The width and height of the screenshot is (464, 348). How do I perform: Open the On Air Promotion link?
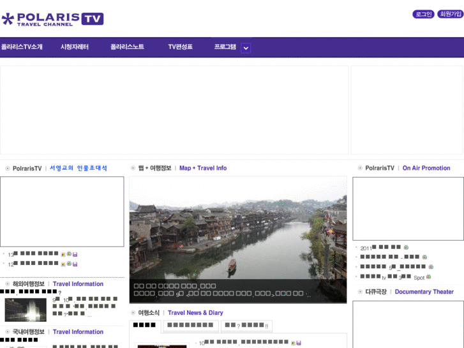(x=426, y=169)
